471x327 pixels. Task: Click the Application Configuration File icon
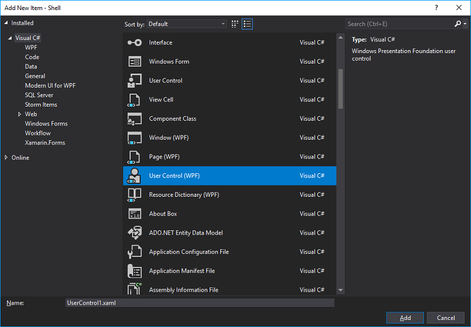pyautogui.click(x=135, y=252)
